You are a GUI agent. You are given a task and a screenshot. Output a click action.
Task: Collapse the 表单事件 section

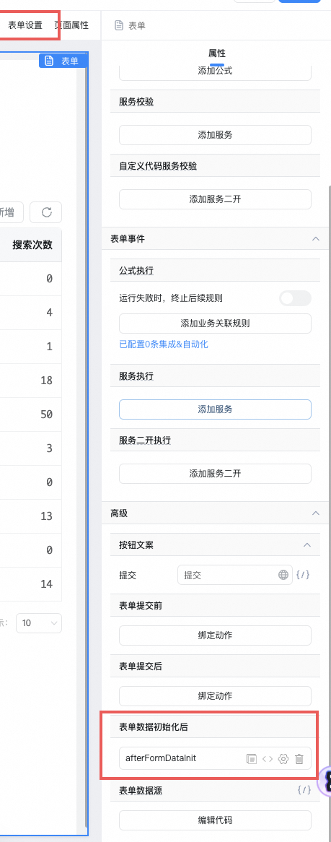[316, 239]
